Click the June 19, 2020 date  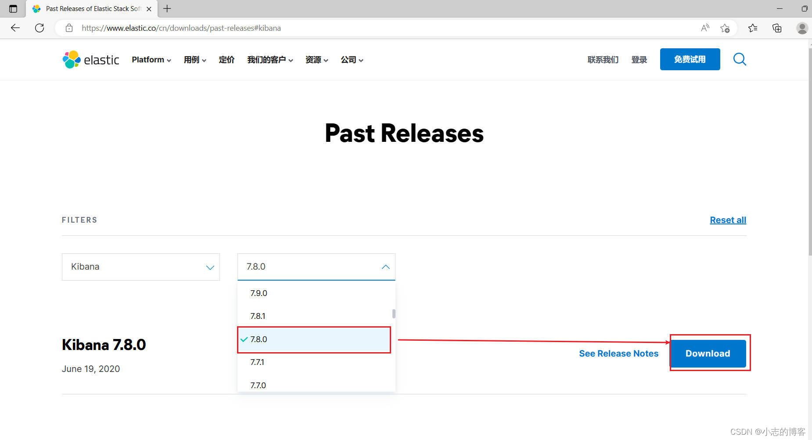[x=91, y=369]
